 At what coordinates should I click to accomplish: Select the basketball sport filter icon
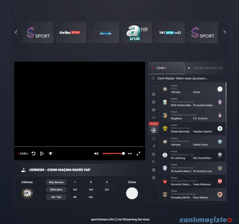[x=154, y=94]
